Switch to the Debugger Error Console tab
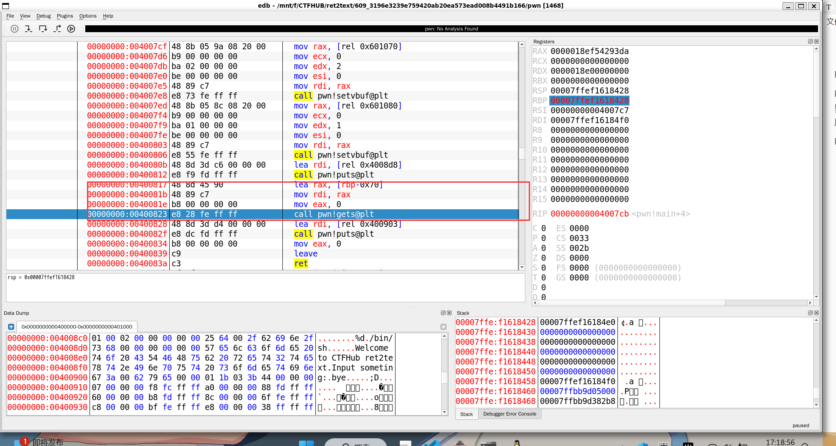Screen dimensions: 836x446 pos(509,414)
